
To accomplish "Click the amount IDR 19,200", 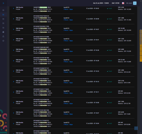I will [x=121, y=28].
